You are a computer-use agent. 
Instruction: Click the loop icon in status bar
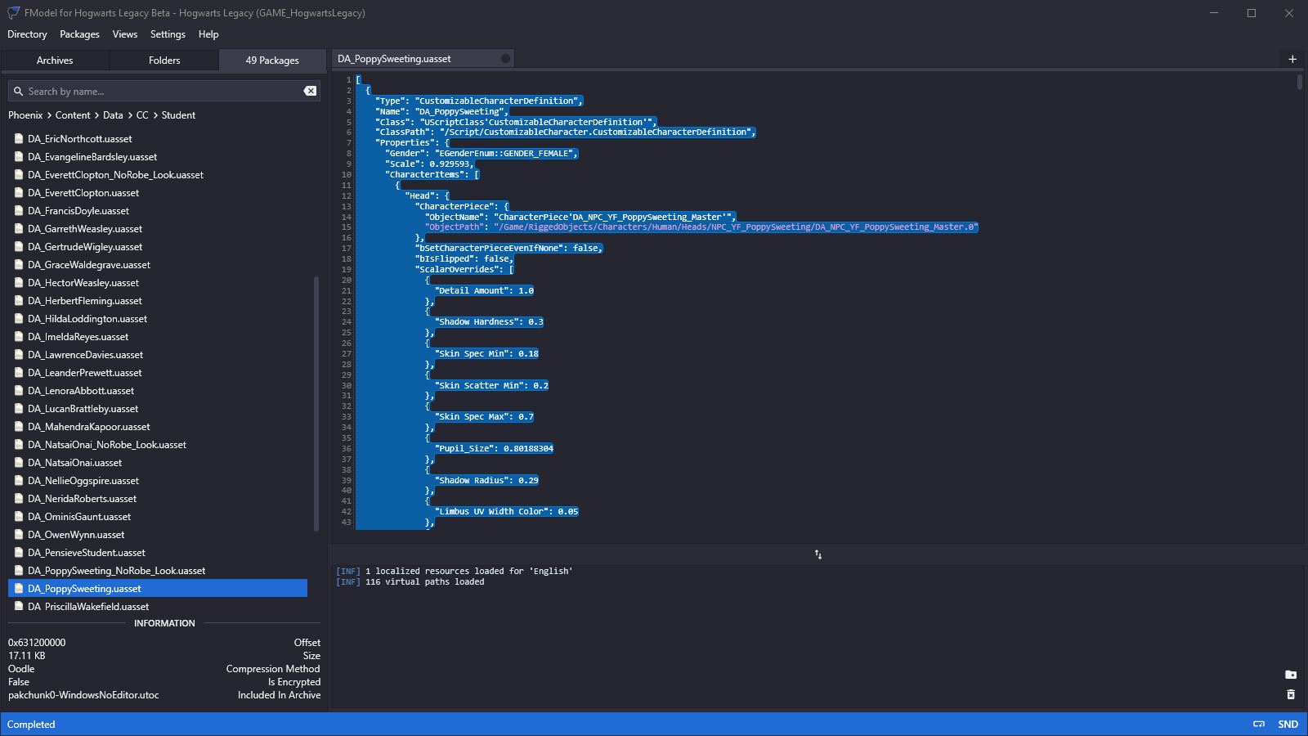1259,724
